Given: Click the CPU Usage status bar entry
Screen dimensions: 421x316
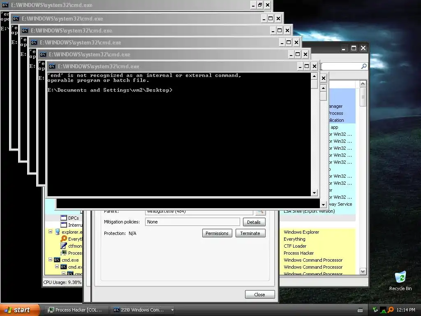Looking at the screenshot, I should tap(62, 282).
